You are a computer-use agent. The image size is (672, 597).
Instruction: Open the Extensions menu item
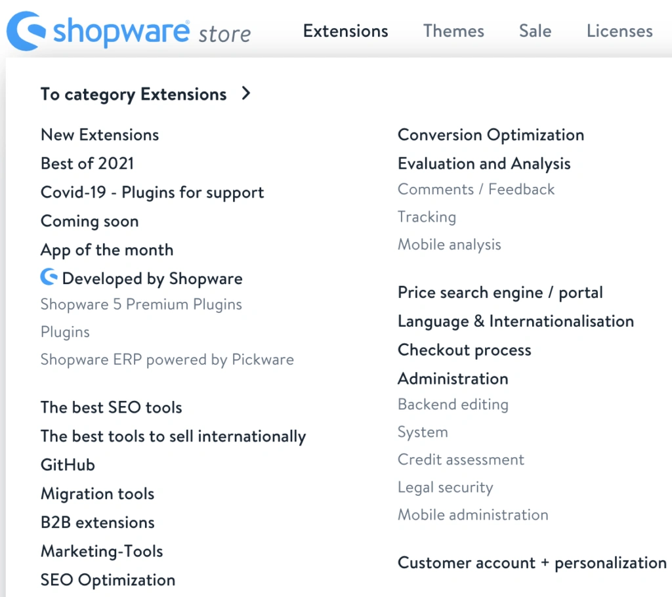345,31
